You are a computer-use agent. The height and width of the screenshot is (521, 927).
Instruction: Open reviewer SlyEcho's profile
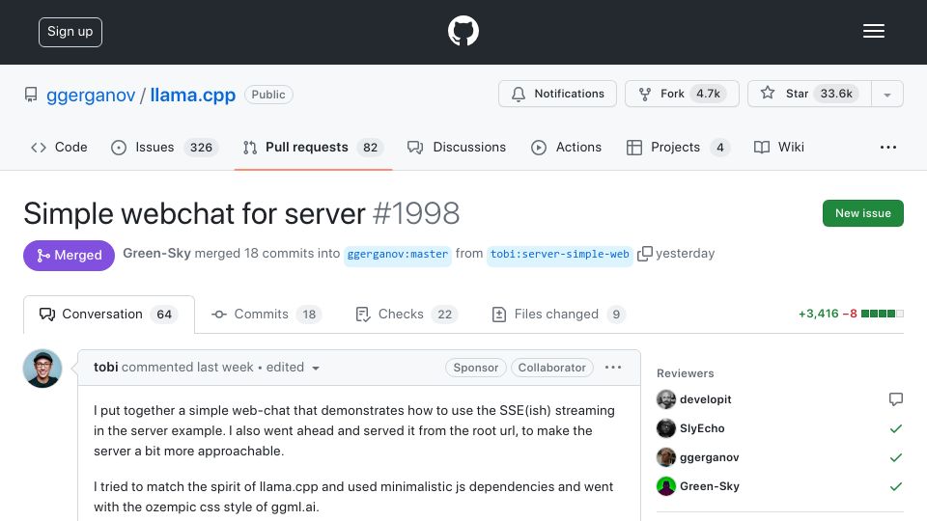(702, 428)
